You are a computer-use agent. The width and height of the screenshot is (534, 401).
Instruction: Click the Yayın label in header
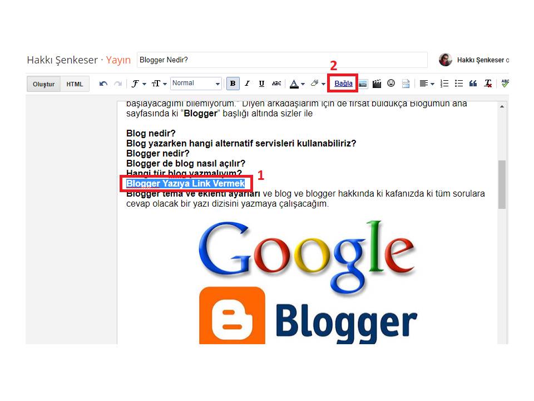click(118, 60)
